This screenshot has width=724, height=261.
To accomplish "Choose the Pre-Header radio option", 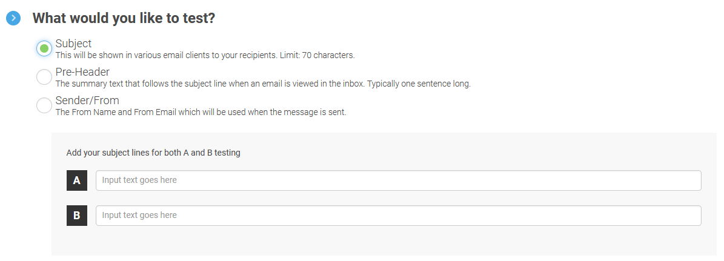I will pyautogui.click(x=44, y=76).
